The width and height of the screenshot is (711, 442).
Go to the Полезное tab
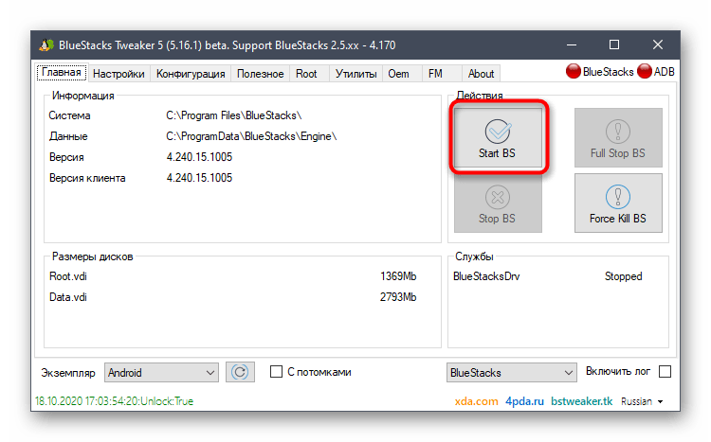[x=261, y=74]
